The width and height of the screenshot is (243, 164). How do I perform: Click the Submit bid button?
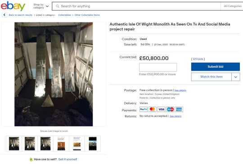pos(216,67)
